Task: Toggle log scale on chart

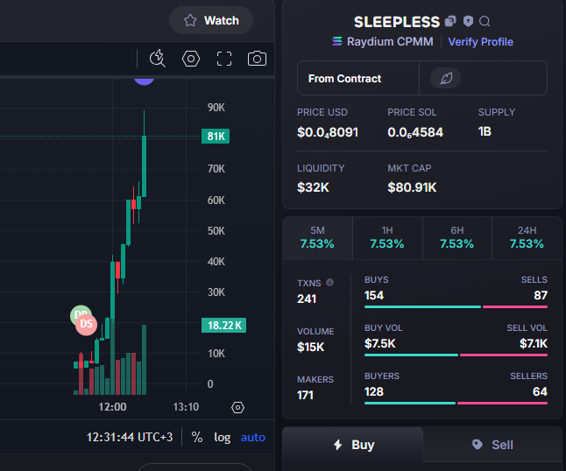Action: pyautogui.click(x=223, y=438)
